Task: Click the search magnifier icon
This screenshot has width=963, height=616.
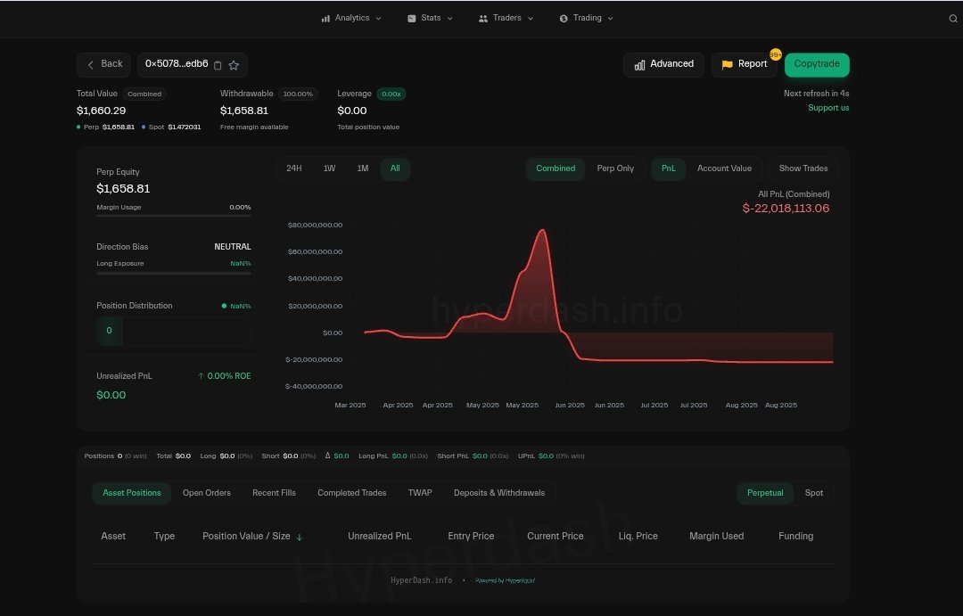Action: click(952, 19)
